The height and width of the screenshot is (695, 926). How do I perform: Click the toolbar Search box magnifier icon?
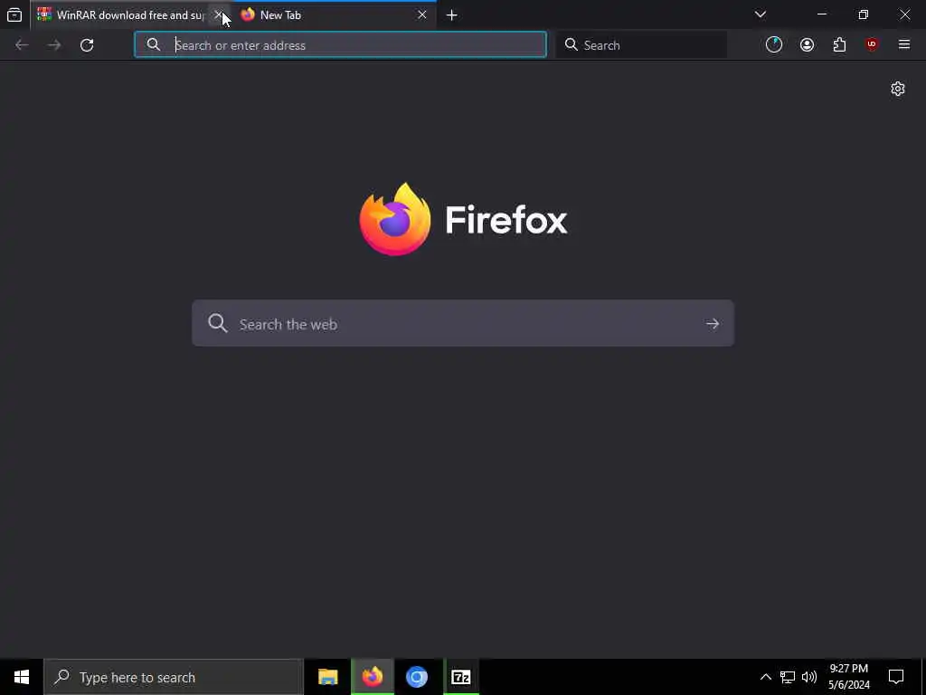pyautogui.click(x=572, y=45)
